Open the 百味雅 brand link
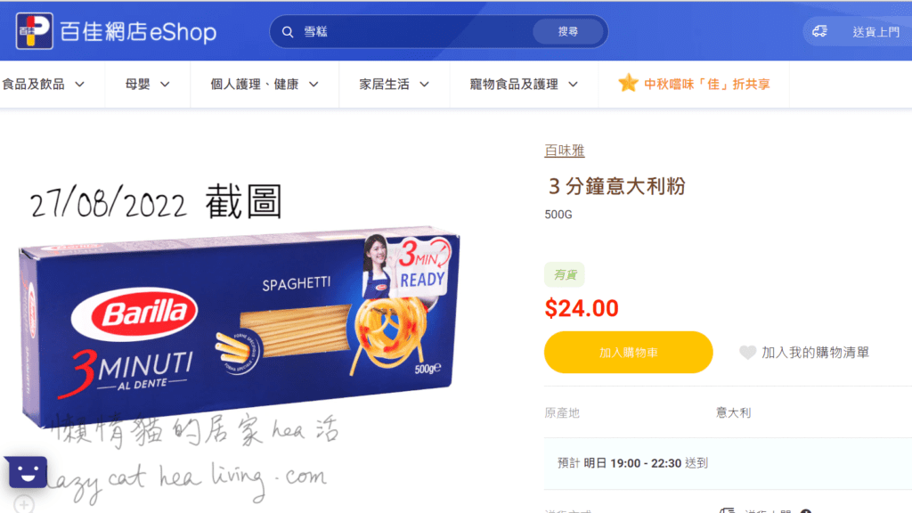Image resolution: width=912 pixels, height=513 pixels. click(x=564, y=151)
